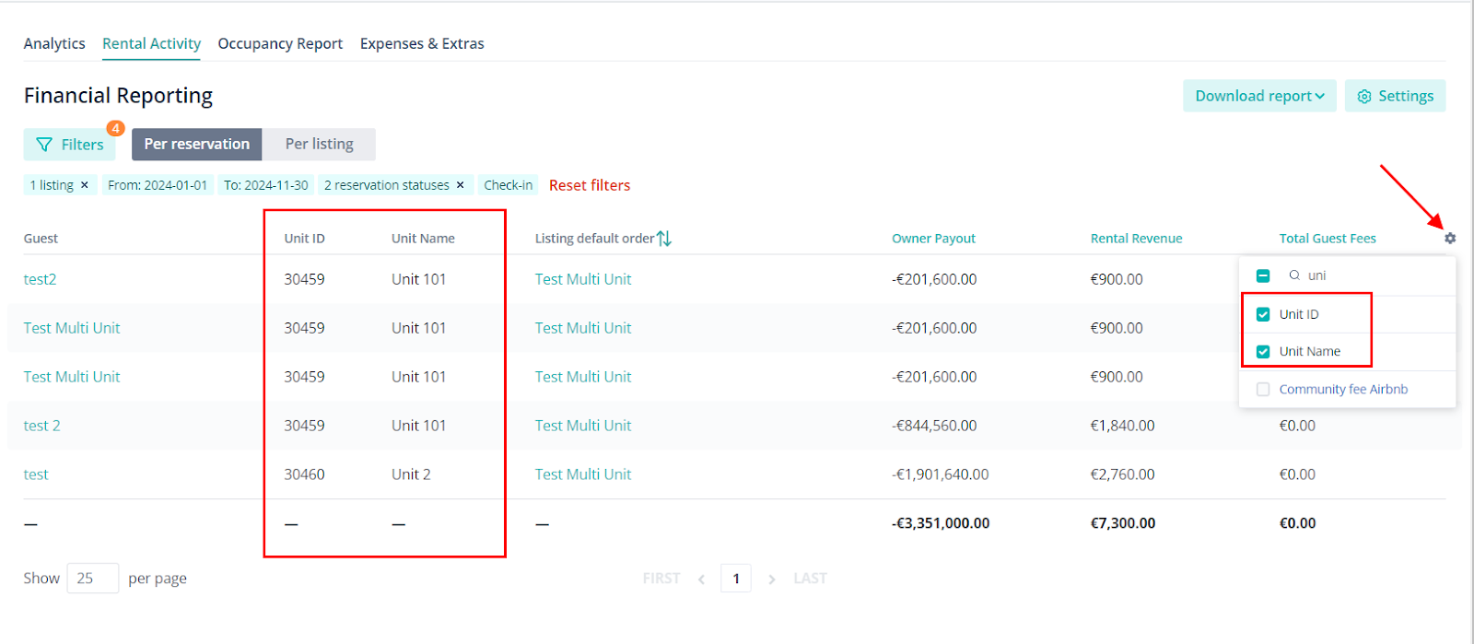Click the From: 2024-01-01 filter chip

click(158, 185)
